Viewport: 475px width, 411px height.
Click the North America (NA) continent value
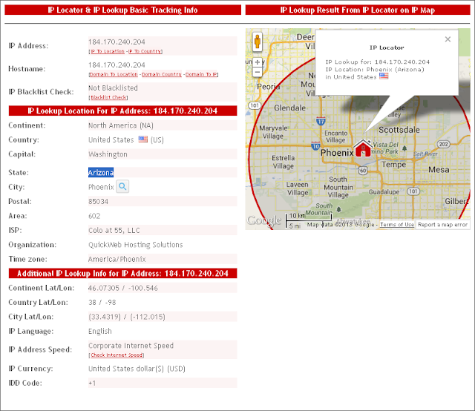pyautogui.click(x=121, y=125)
